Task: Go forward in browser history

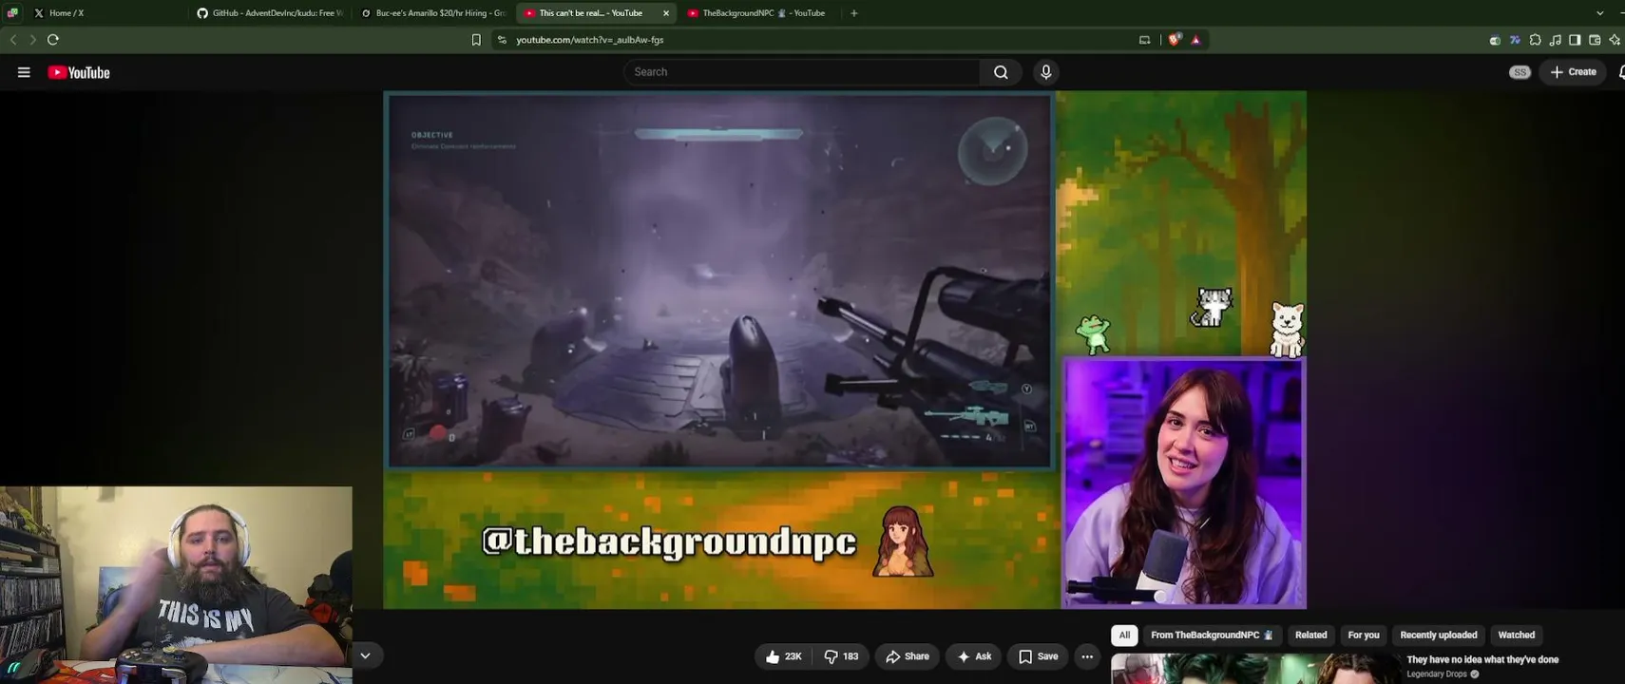Action: coord(32,40)
